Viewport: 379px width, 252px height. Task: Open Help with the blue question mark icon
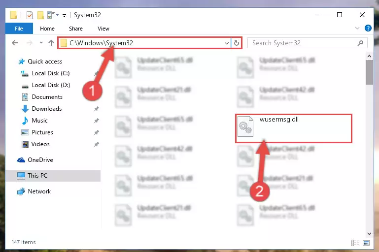[368, 28]
